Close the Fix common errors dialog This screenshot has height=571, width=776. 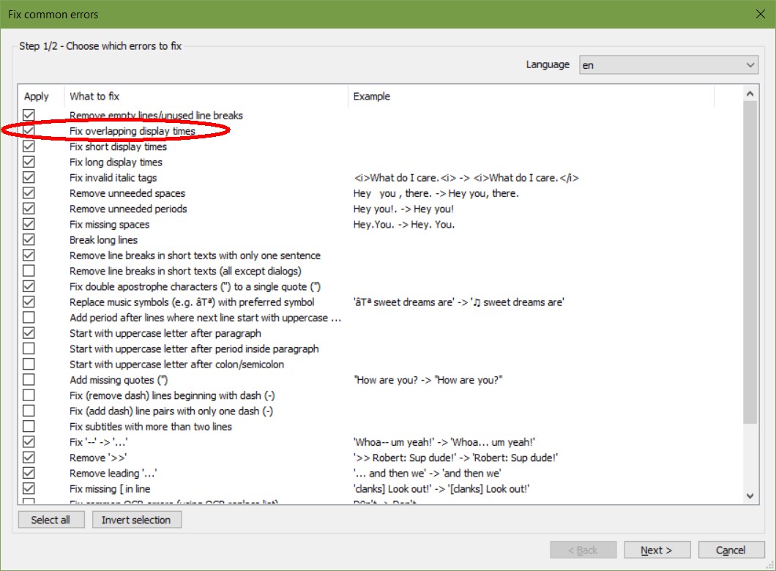761,14
